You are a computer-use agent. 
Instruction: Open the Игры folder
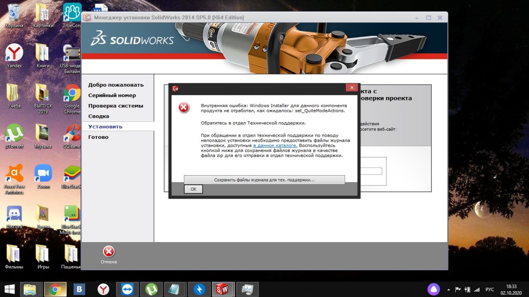43,257
